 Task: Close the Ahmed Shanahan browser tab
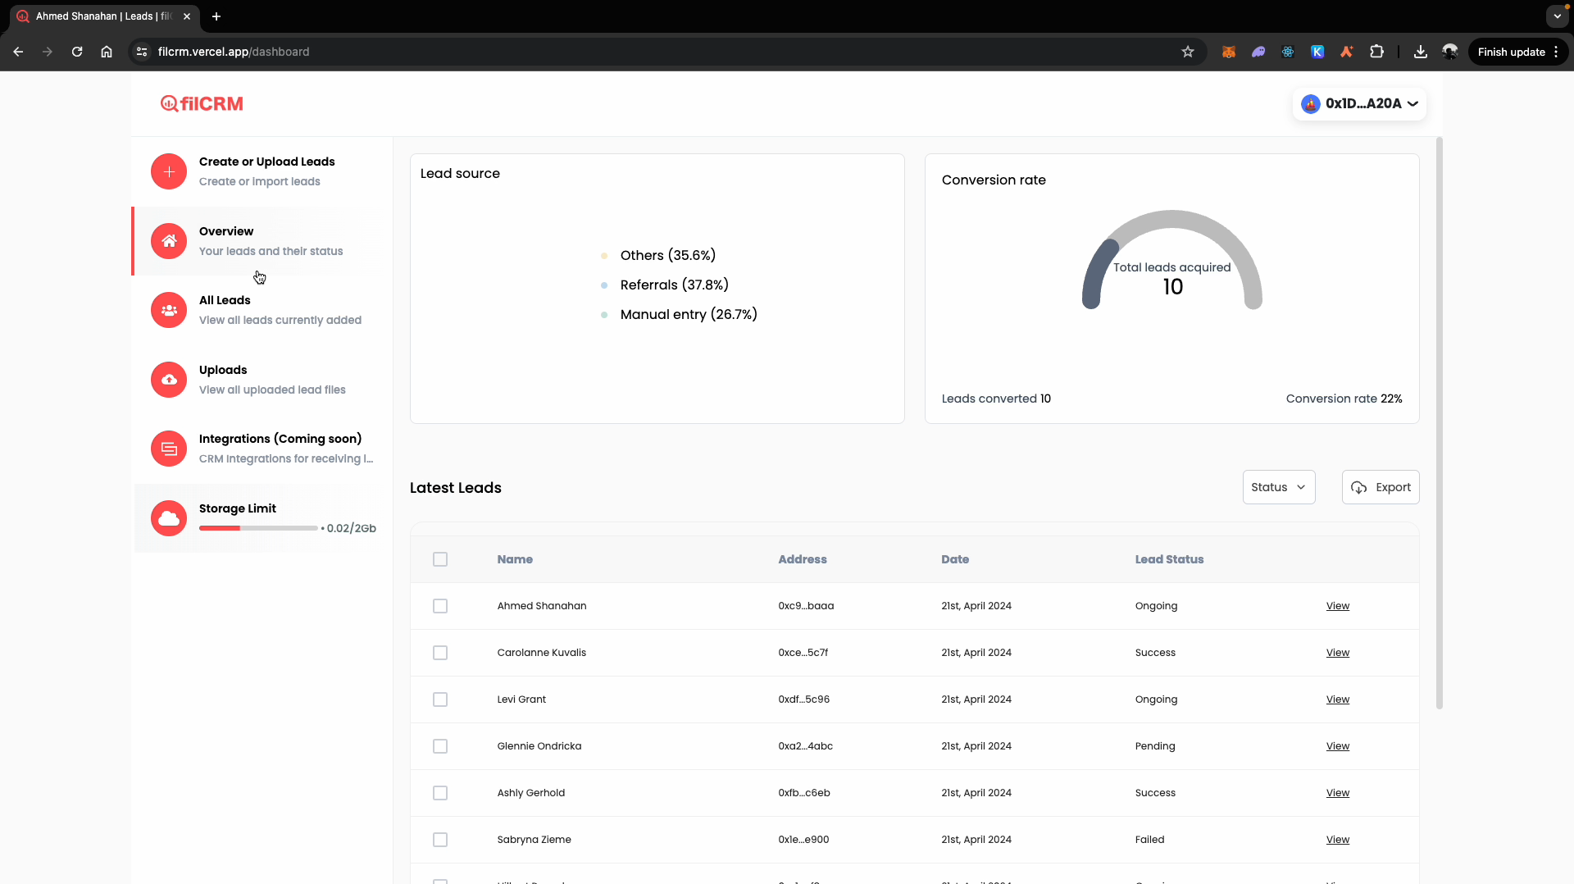187,16
